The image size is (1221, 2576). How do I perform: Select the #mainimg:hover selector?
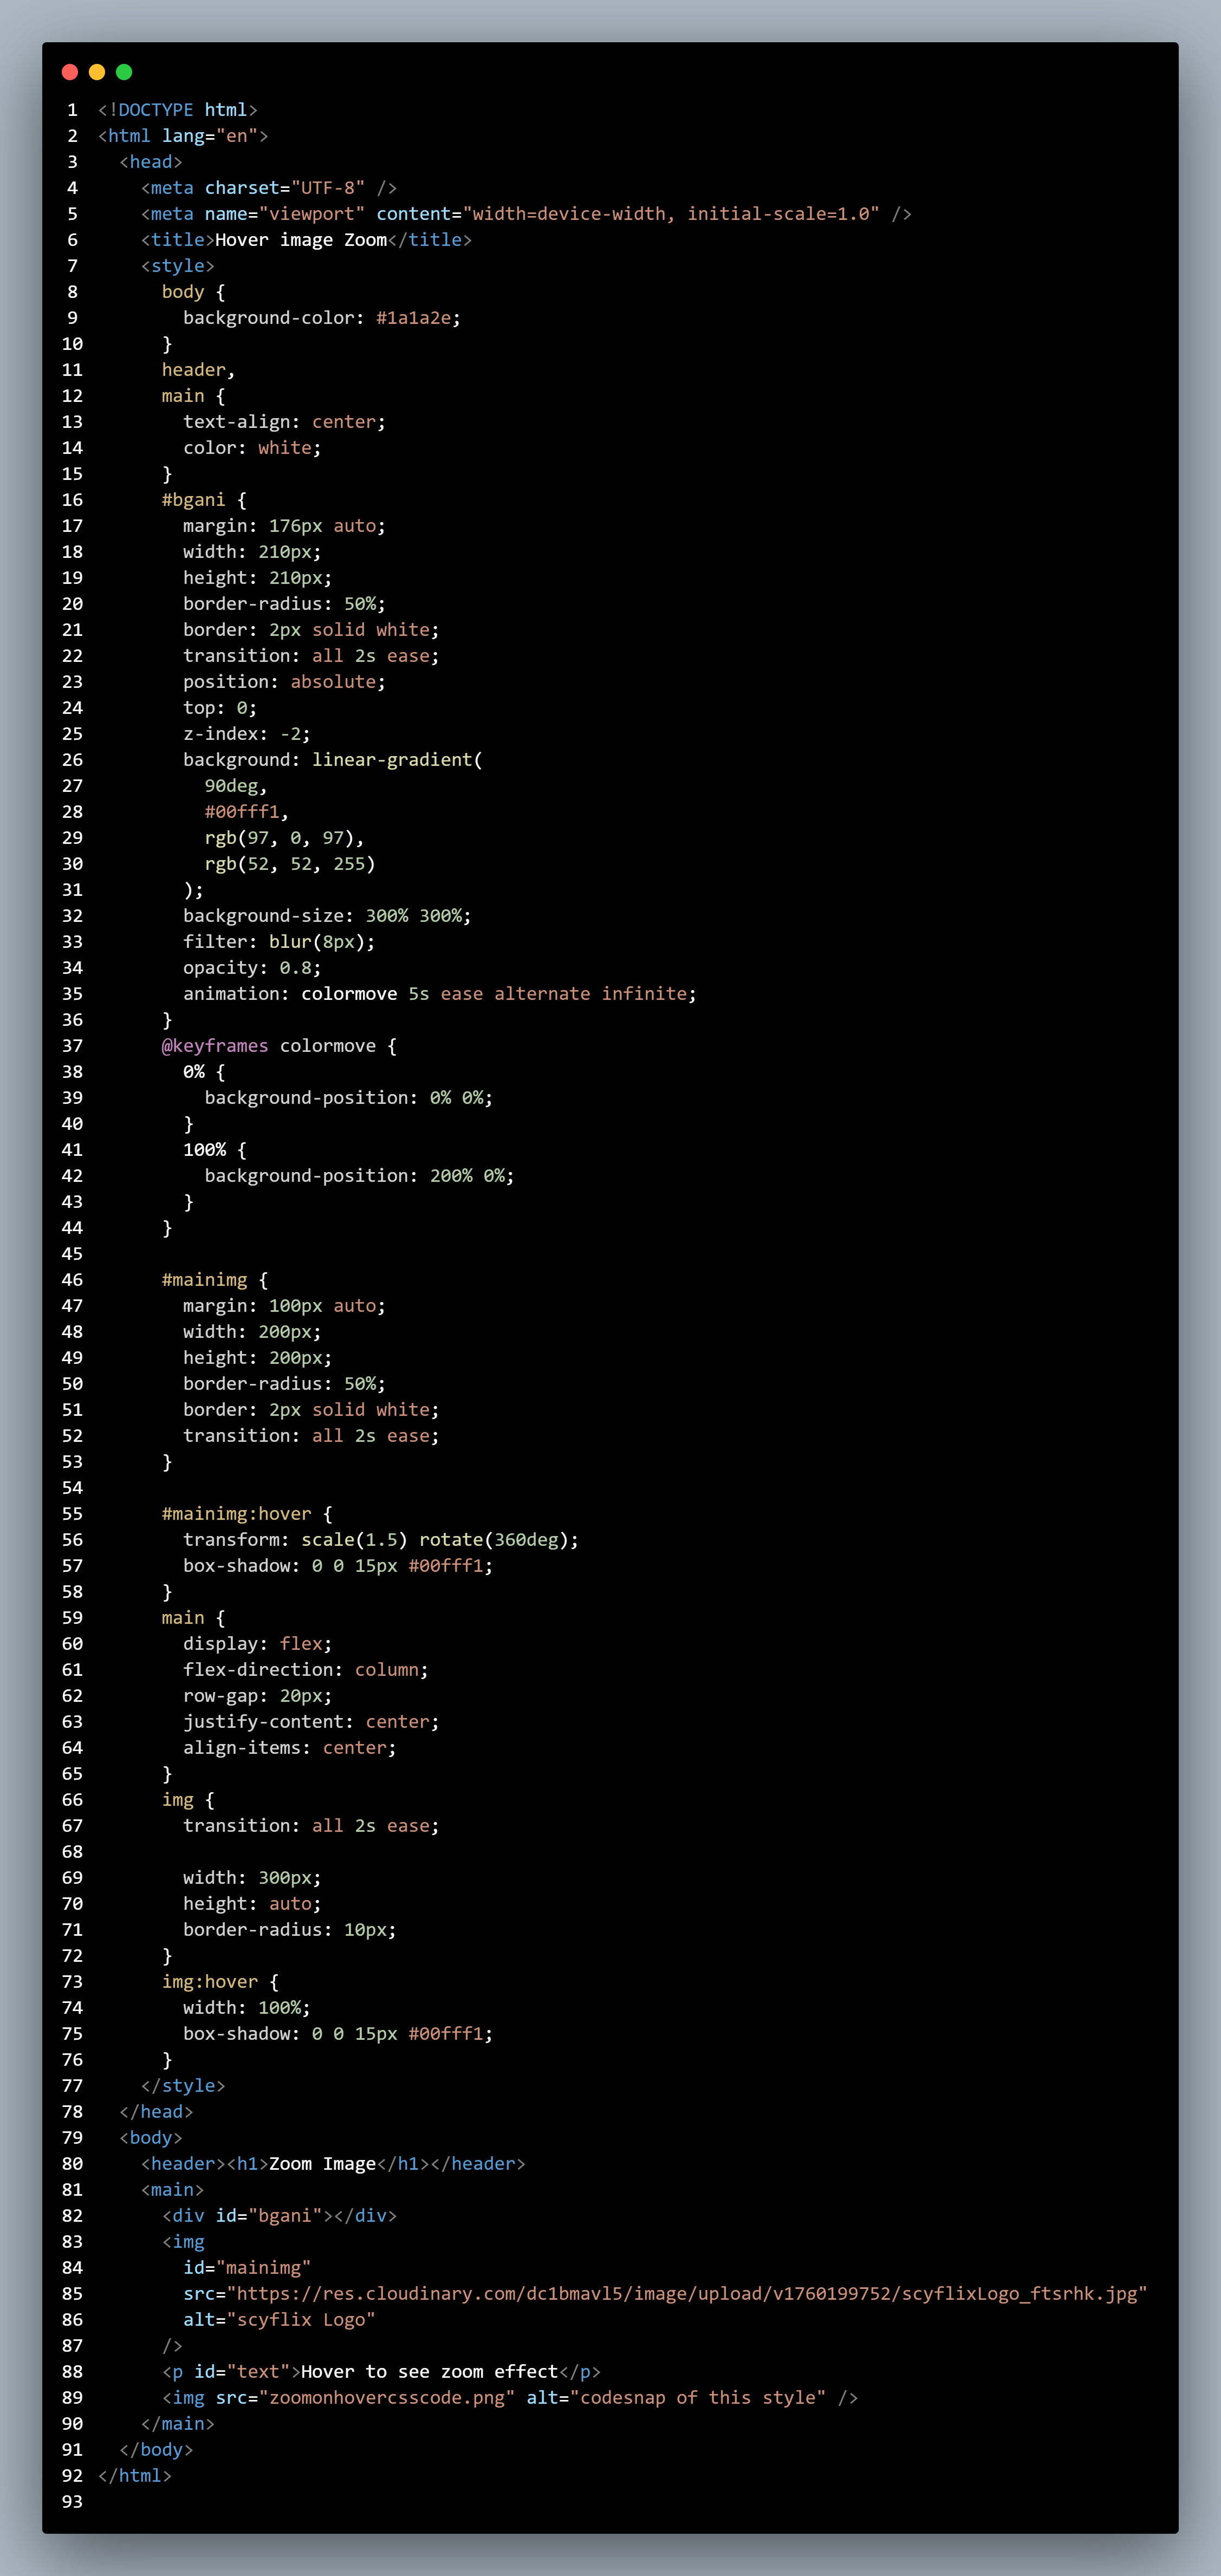237,1513
